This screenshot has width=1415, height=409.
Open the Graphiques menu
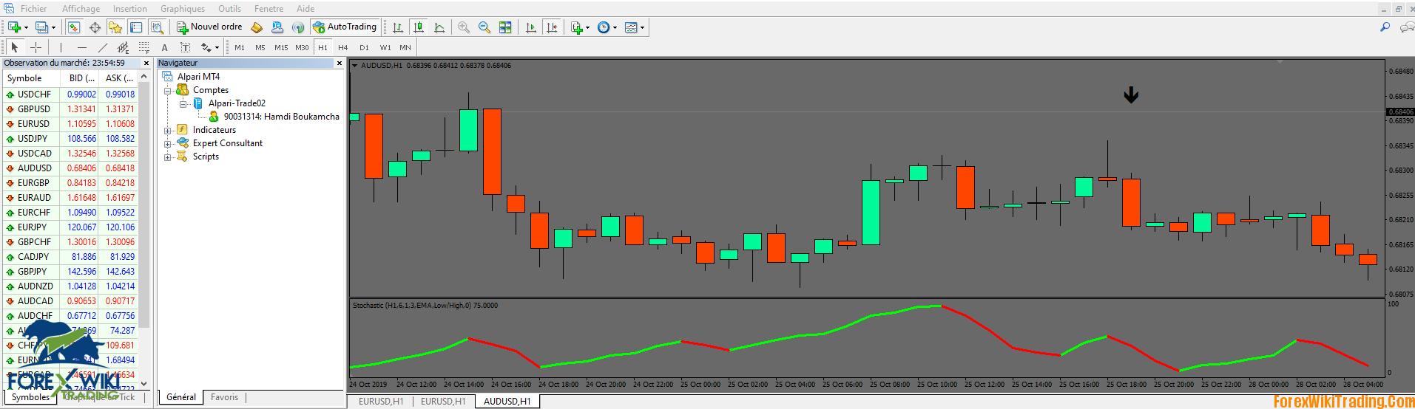(183, 9)
